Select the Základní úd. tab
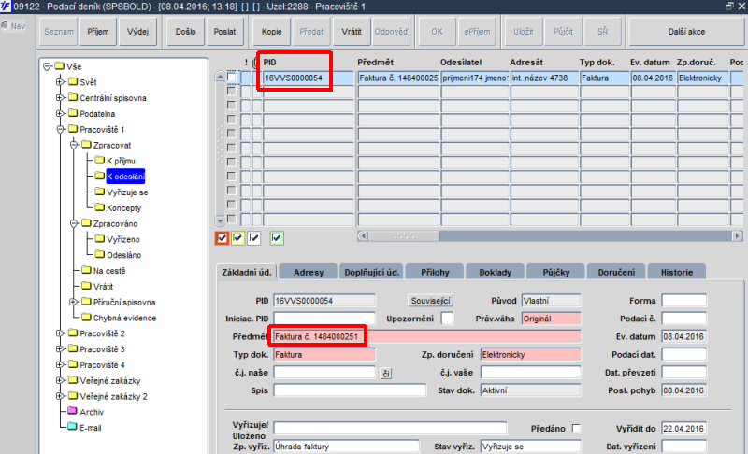The image size is (748, 454). click(247, 272)
